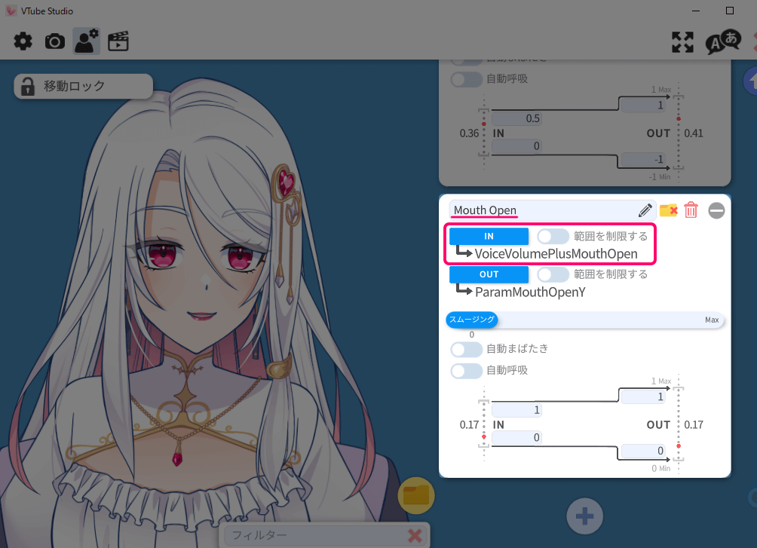Click the upper card IN value field showing 0
This screenshot has width=757, height=548.
click(516, 146)
